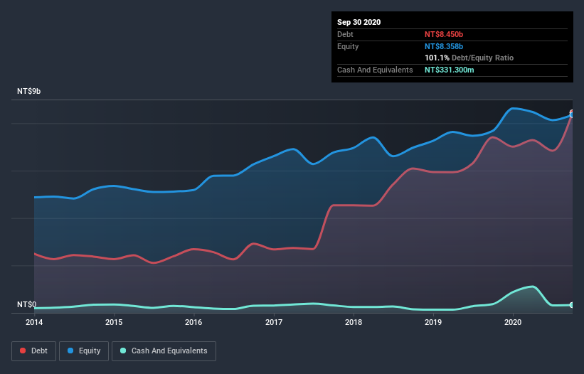
Task: Toggle the Cash And Equivalents legend button
Action: click(x=164, y=351)
